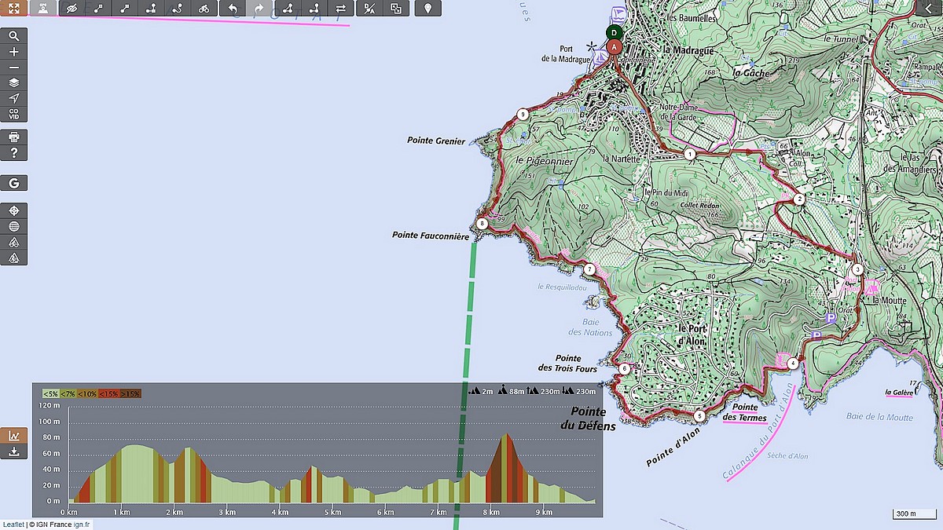
Task: Zoom out of the map
Action: point(14,68)
